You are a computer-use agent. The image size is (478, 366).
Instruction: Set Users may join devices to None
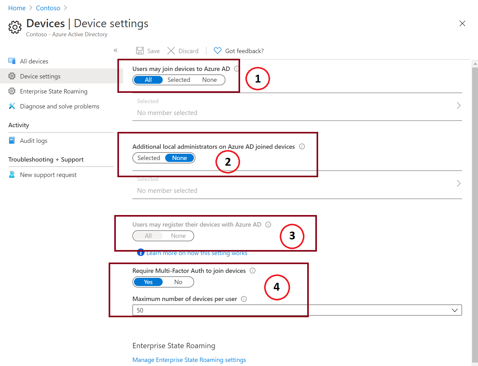209,80
